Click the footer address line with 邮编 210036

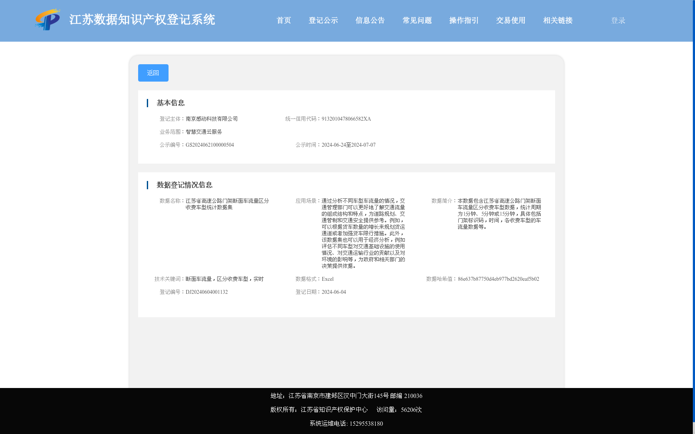coord(346,396)
